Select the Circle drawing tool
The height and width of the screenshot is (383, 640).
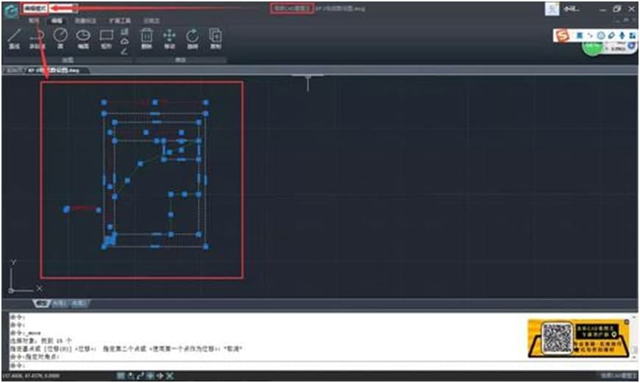tap(60, 39)
